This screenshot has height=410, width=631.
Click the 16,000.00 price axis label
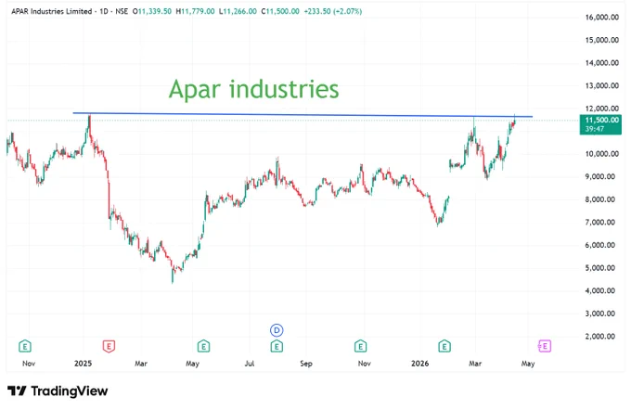[601, 18]
